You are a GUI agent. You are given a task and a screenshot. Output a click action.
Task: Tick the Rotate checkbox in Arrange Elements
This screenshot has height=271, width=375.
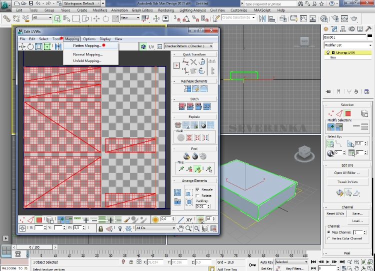[197, 195]
